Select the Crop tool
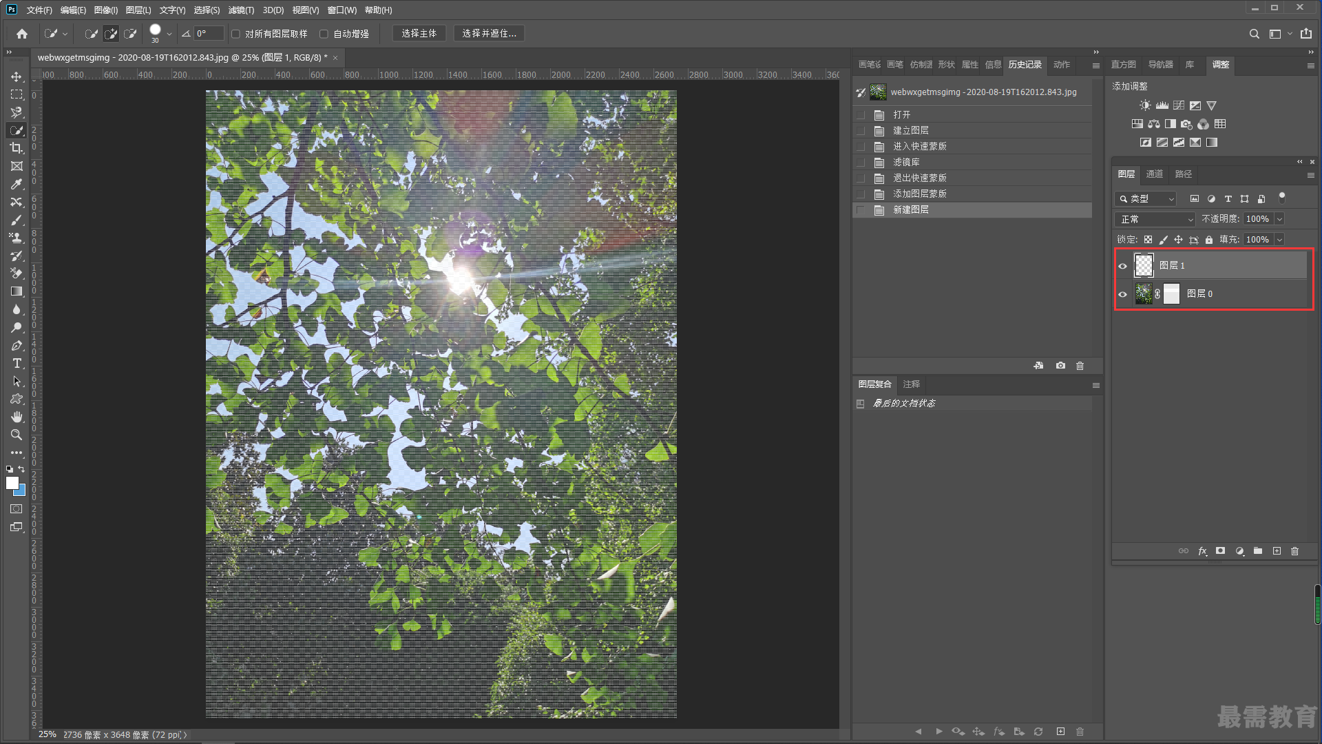 [17, 148]
